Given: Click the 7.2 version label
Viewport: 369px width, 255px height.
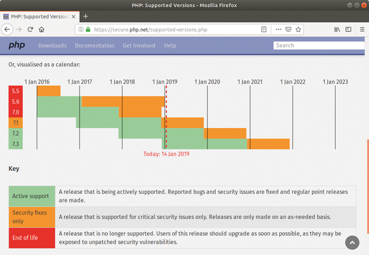Looking at the screenshot, I should tap(15, 133).
